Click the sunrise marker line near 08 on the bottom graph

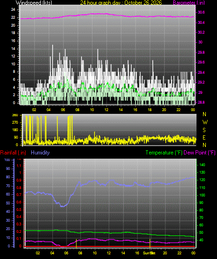click(76, 243)
